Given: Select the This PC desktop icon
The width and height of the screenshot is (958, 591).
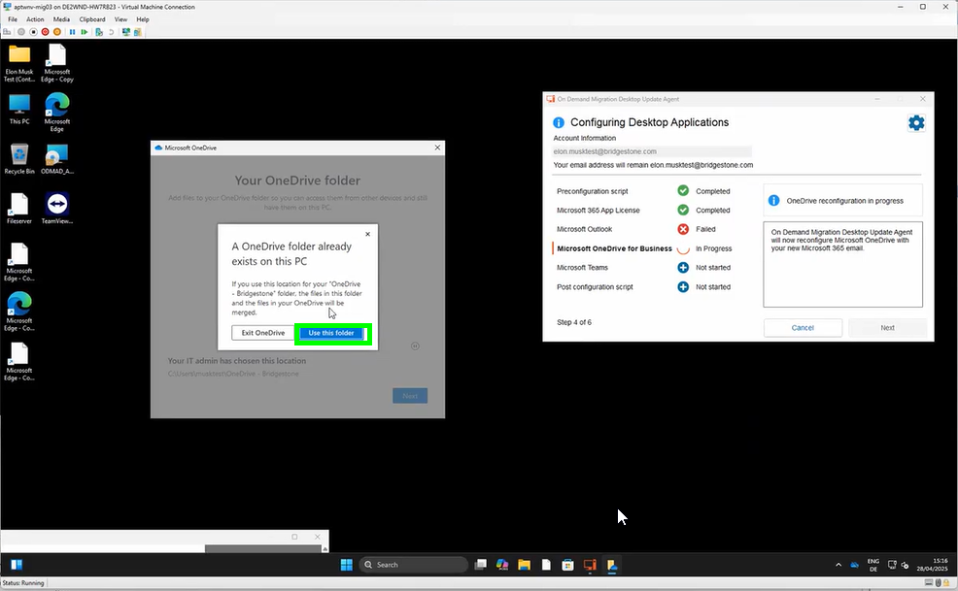Looking at the screenshot, I should point(19,110).
